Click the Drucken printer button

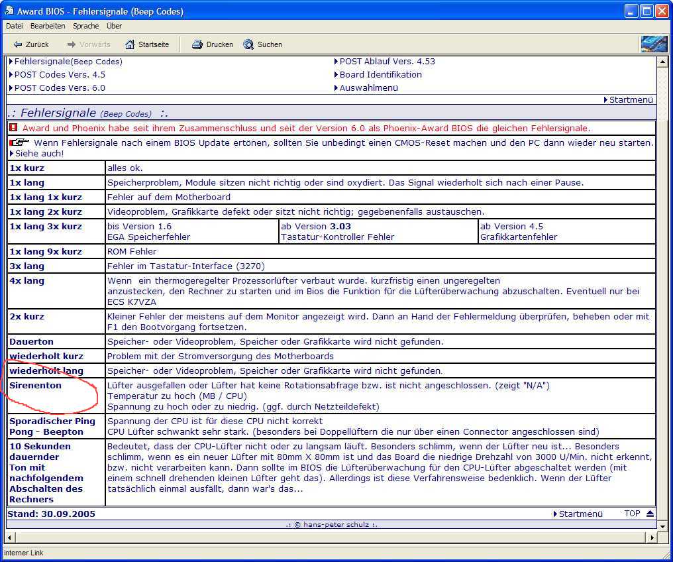coord(213,44)
